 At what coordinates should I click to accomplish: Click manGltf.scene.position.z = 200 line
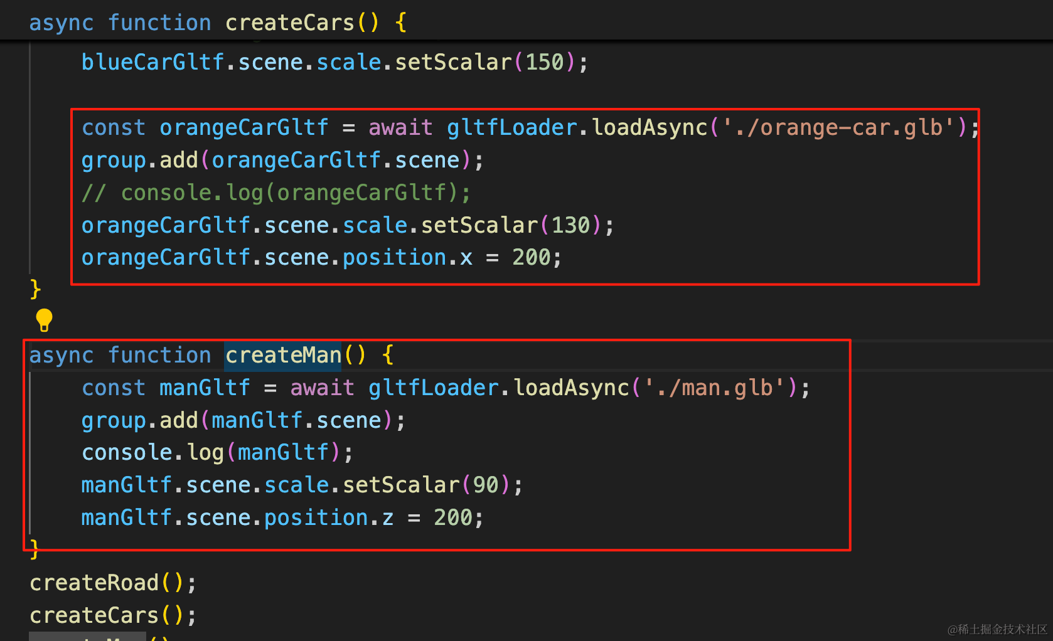(x=282, y=518)
